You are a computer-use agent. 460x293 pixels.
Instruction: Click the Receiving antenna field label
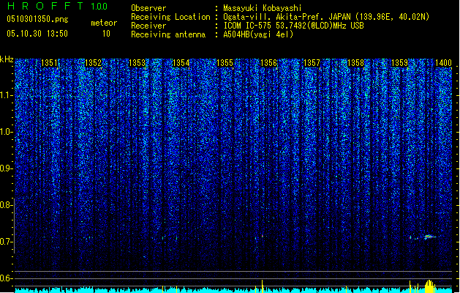pyautogui.click(x=168, y=34)
